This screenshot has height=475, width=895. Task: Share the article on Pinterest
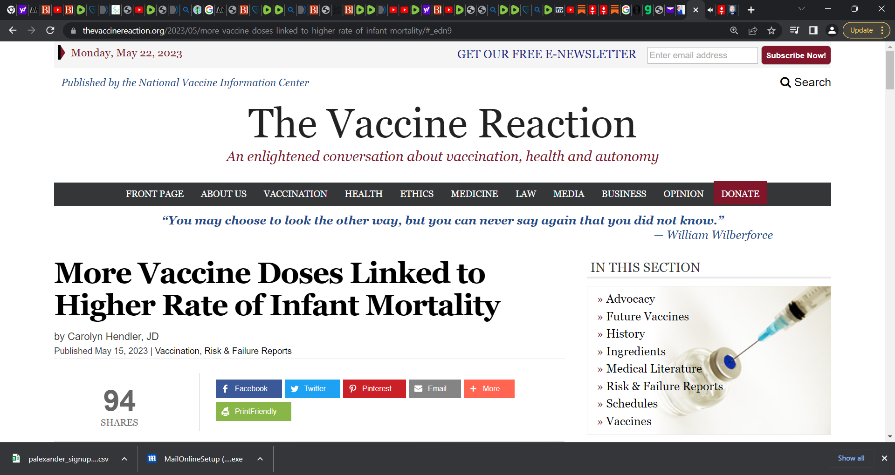pos(374,389)
